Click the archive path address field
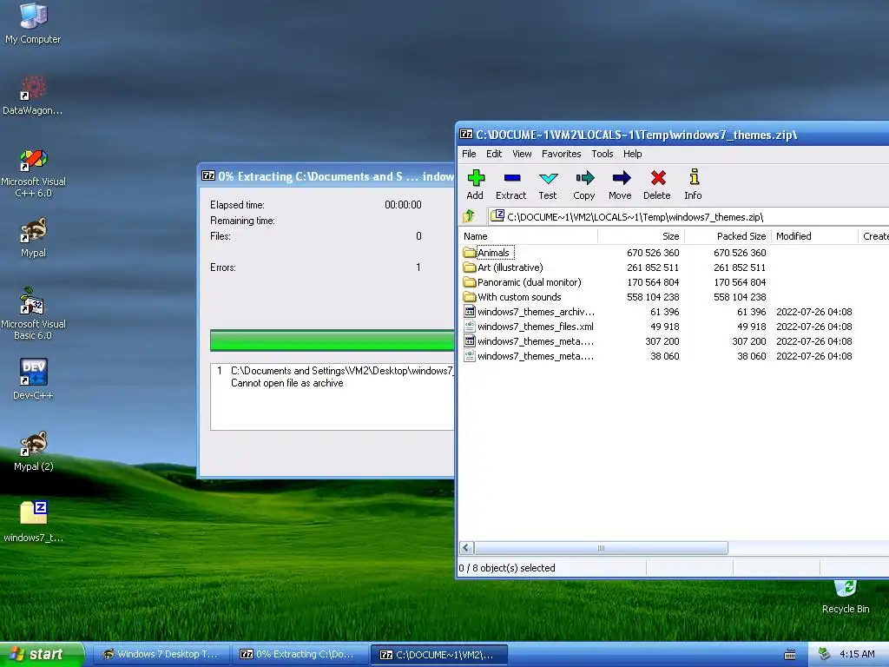 click(x=688, y=216)
